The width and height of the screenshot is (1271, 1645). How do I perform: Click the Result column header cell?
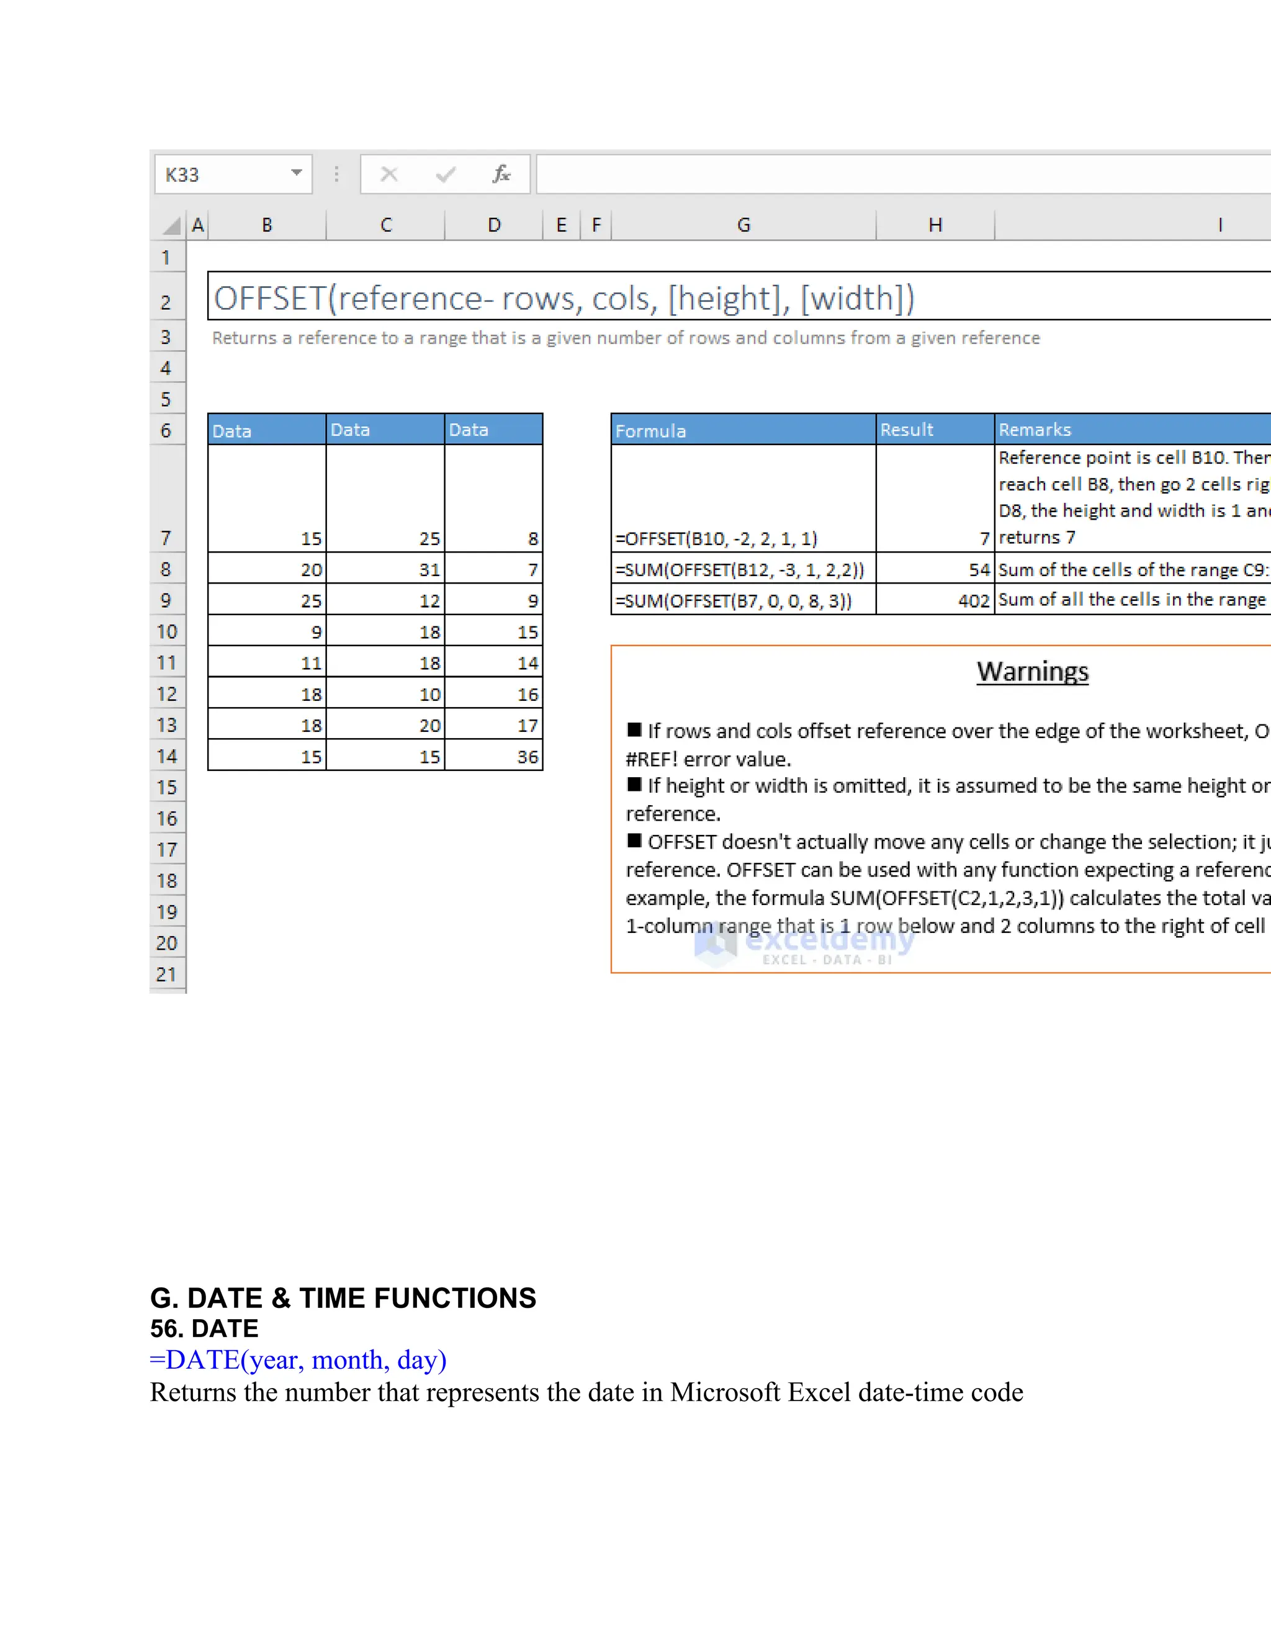pyautogui.click(x=935, y=430)
